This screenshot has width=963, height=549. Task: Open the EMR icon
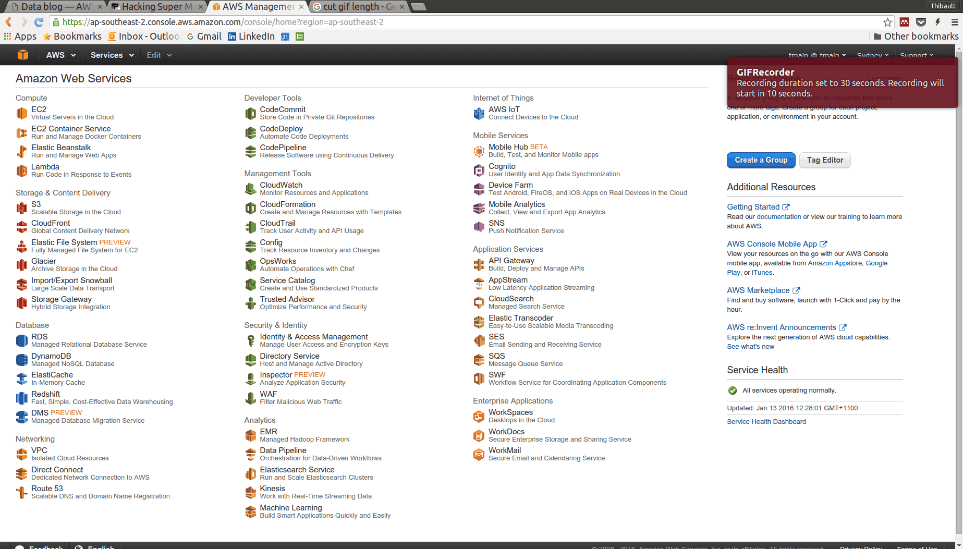point(251,435)
